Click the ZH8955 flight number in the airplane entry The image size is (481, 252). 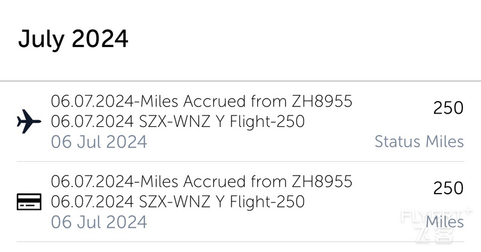(322, 101)
